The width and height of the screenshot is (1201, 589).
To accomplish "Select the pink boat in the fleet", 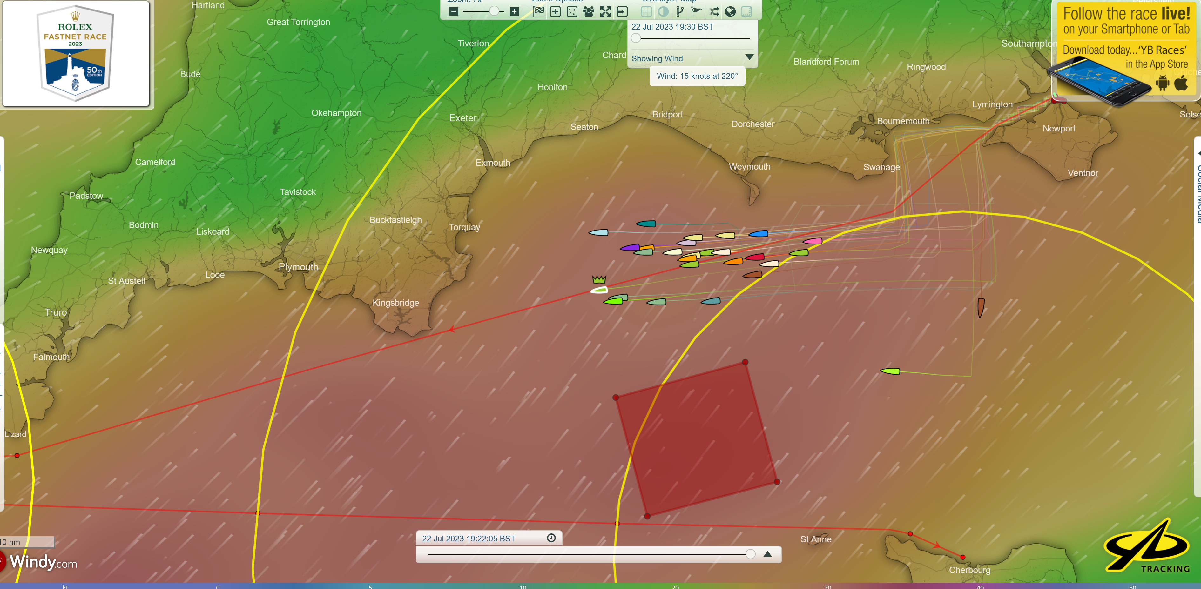I will click(813, 241).
